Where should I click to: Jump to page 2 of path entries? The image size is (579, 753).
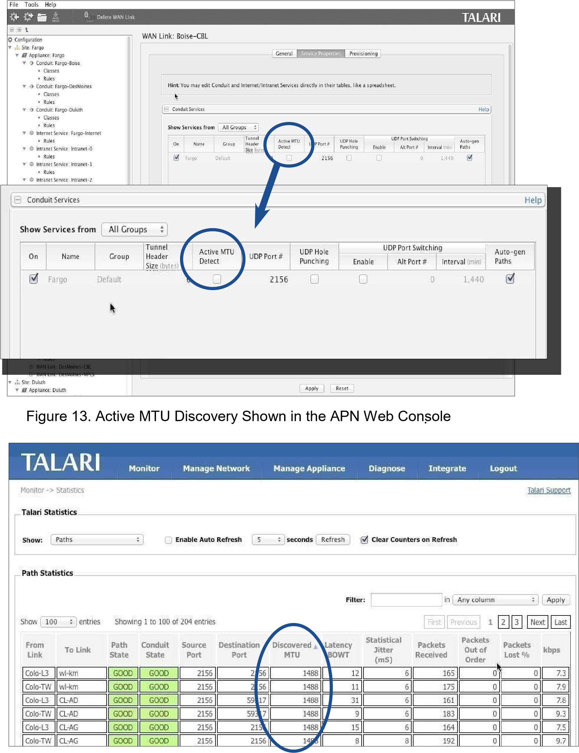tap(503, 622)
